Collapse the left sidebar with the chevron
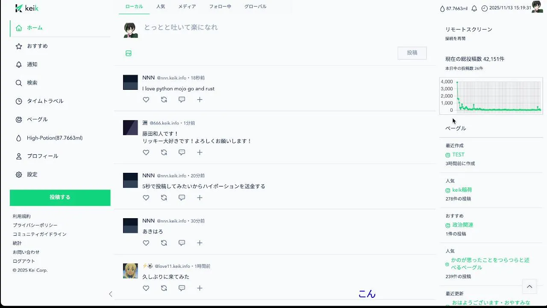This screenshot has width=547, height=308. click(111, 294)
